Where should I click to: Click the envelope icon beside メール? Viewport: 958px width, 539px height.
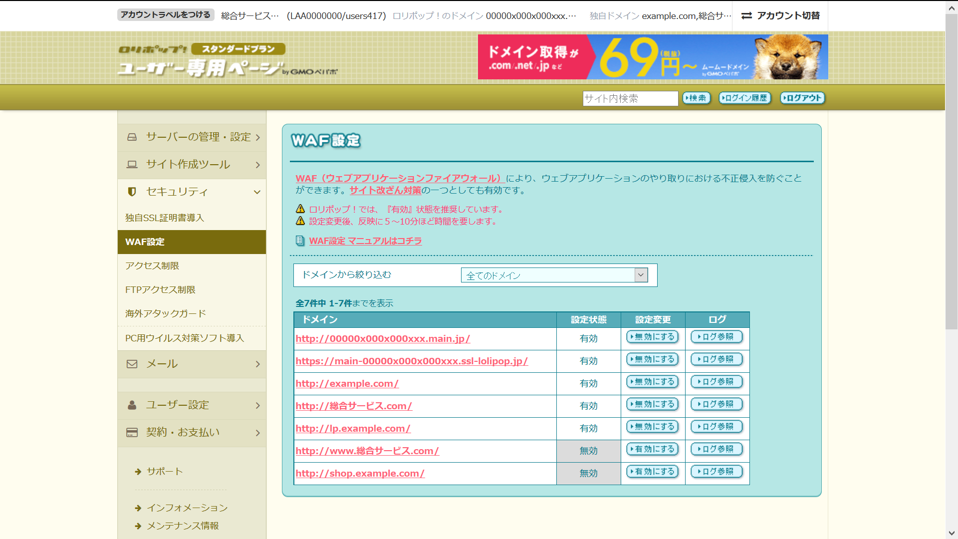tap(132, 364)
